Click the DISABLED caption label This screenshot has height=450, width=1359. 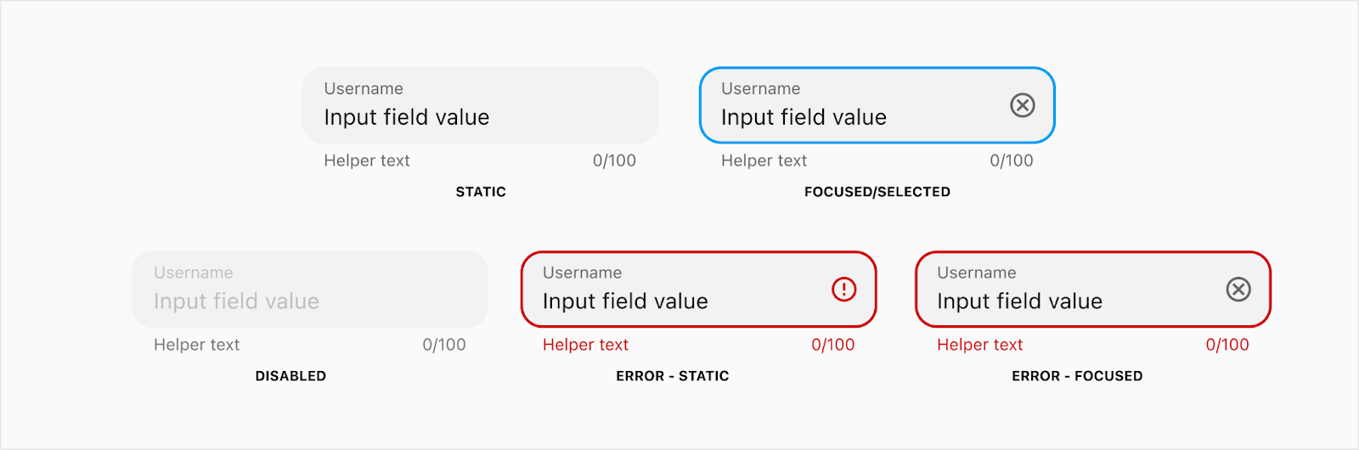pos(290,376)
